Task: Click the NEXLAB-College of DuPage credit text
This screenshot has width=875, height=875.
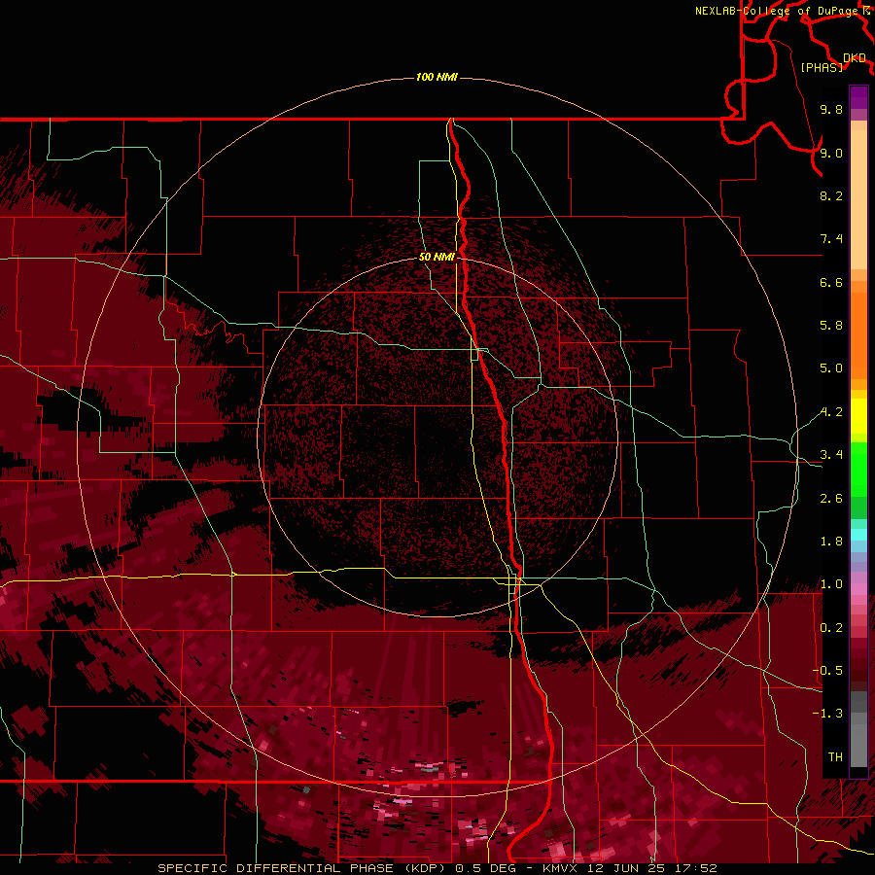Action: 777,11
